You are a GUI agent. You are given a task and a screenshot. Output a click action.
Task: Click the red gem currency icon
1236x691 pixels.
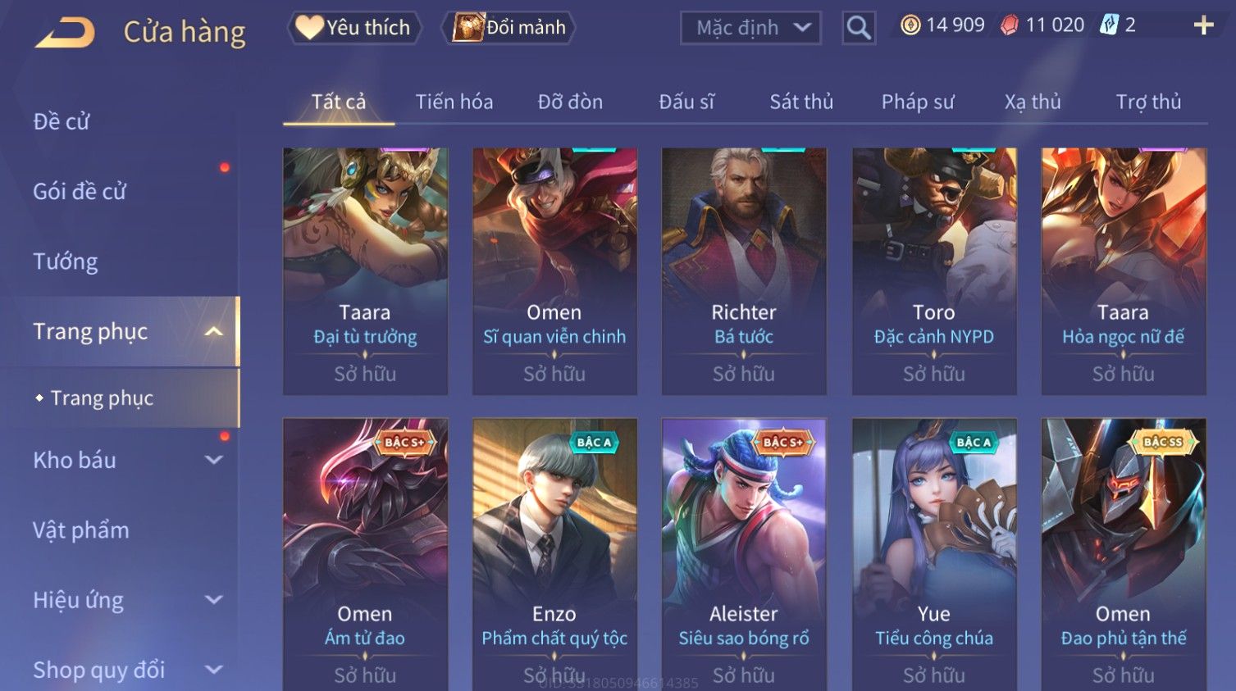pos(1010,25)
